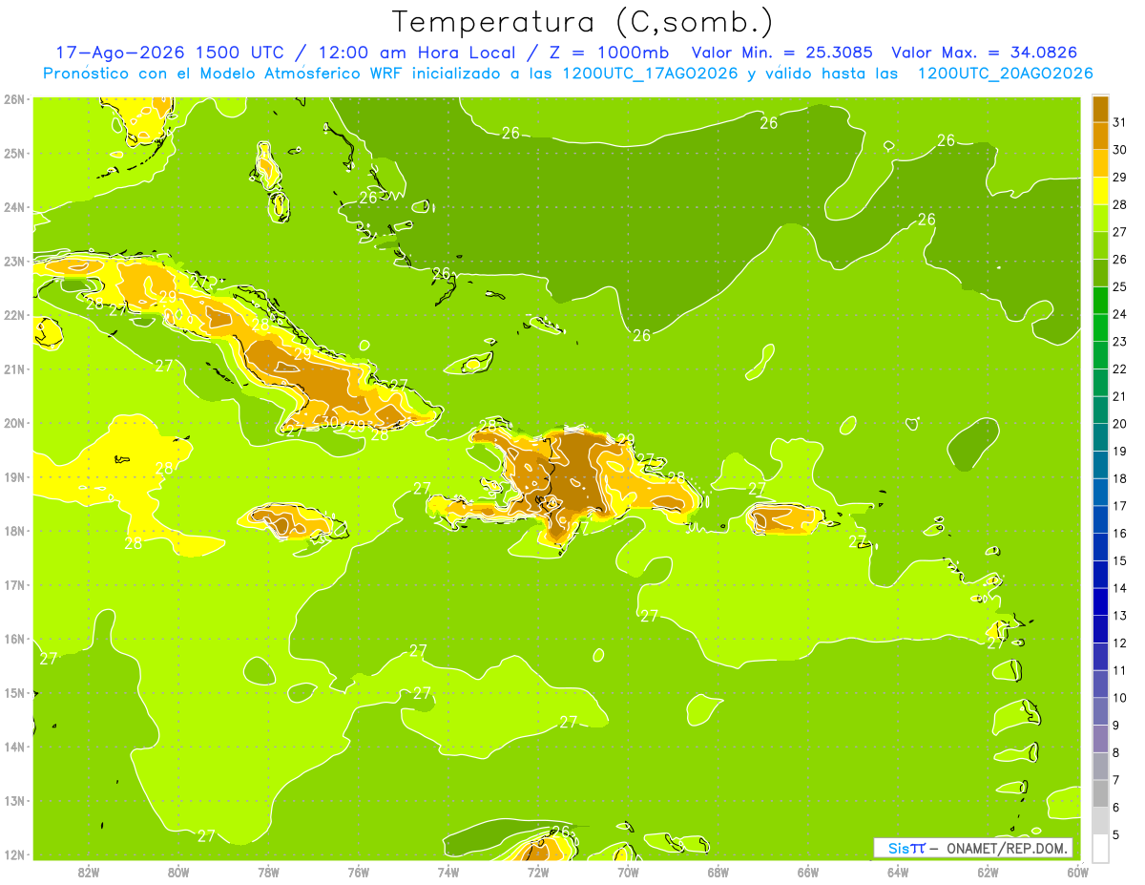Click legend value 15 on the color scale

point(1119,560)
